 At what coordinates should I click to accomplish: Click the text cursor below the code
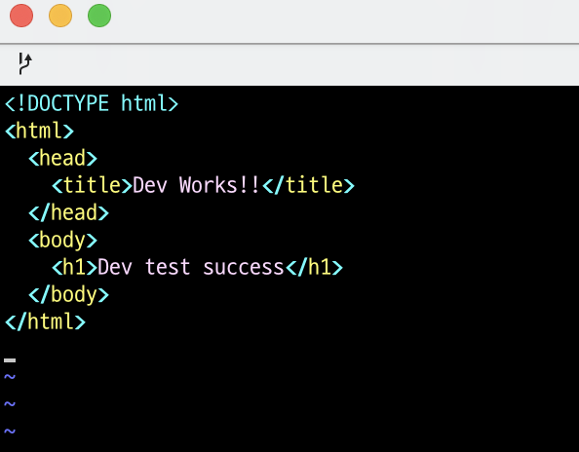10,360
